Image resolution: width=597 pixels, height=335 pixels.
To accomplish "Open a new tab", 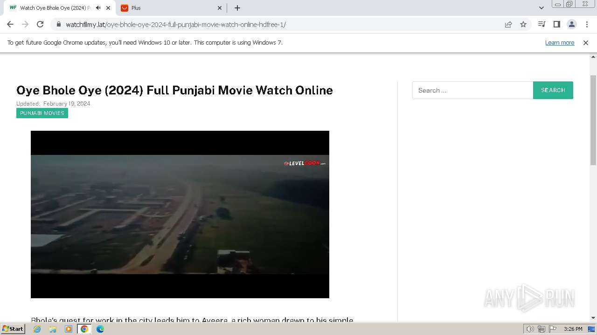I will click(x=237, y=8).
